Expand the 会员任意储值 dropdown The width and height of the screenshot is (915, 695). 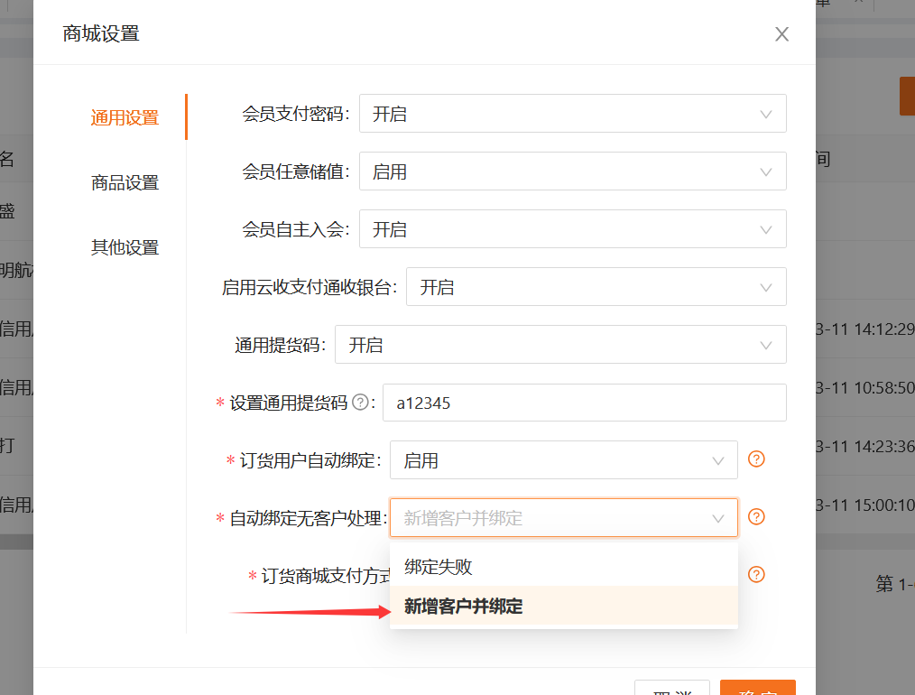[572, 171]
